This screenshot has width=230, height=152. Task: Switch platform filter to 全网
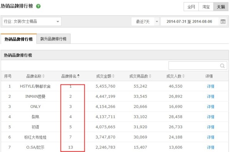coord(191,7)
